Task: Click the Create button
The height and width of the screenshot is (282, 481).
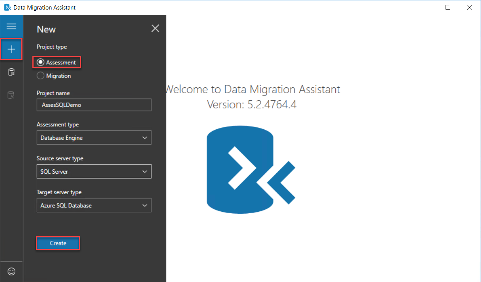Action: click(x=58, y=243)
